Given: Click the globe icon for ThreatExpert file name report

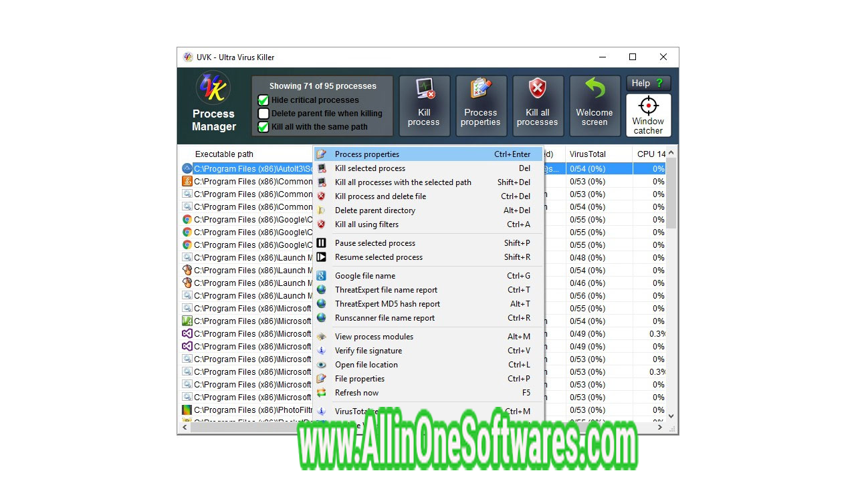Looking at the screenshot, I should (x=322, y=290).
